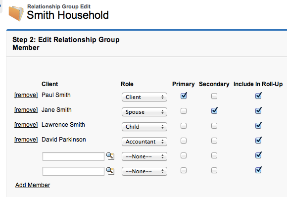Expand the Accountant role dropdown
This screenshot has width=287, height=197.
coord(144,142)
